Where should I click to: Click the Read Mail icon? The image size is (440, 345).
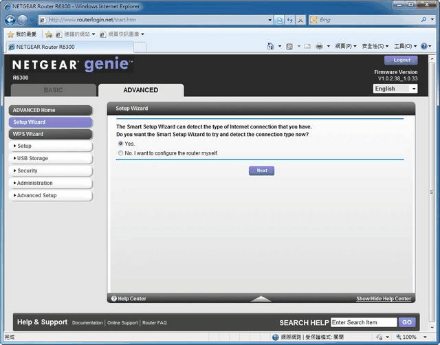307,46
